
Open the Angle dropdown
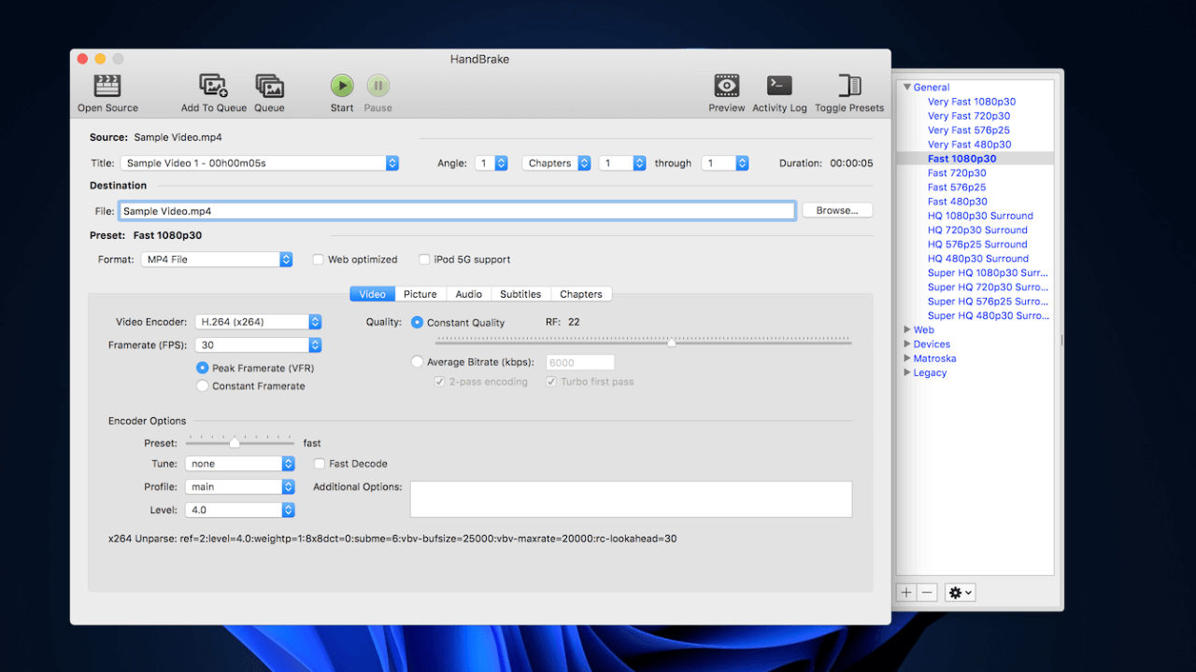tap(491, 163)
